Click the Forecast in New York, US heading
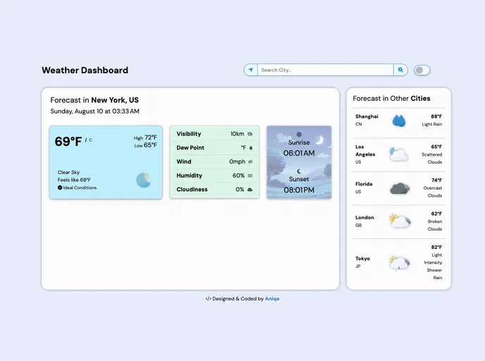This screenshot has width=485, height=361. click(94, 100)
